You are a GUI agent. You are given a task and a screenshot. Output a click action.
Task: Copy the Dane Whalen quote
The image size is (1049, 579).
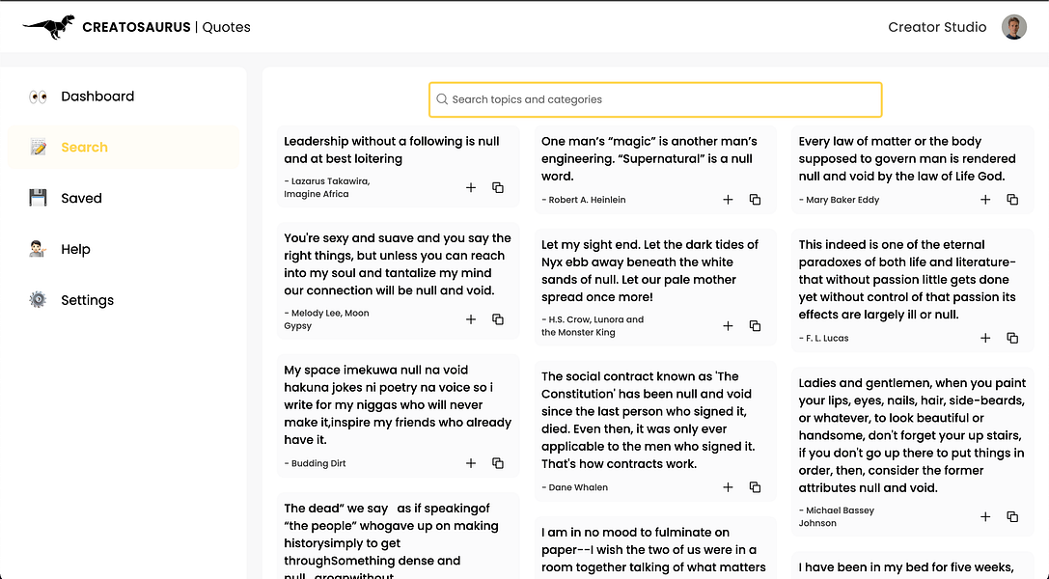(x=756, y=487)
